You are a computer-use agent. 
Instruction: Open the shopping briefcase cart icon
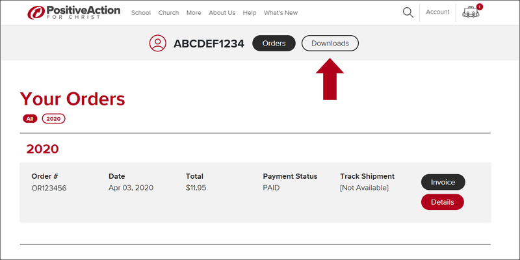(471, 12)
